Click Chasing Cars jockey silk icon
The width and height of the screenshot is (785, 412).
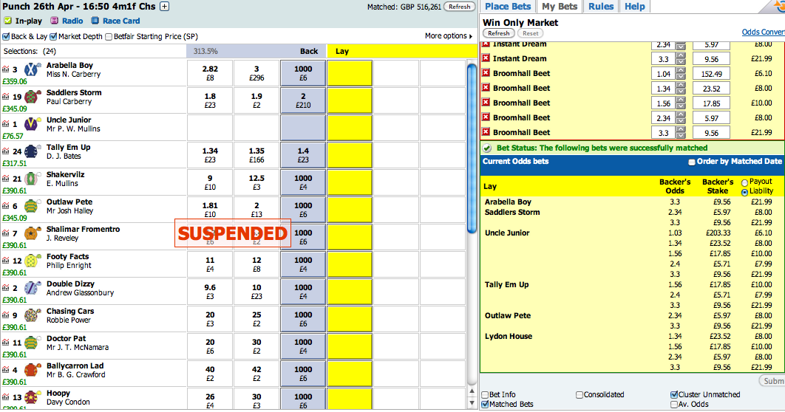[x=33, y=315]
